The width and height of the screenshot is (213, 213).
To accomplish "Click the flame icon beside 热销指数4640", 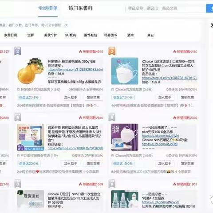I will (x=80, y=51).
